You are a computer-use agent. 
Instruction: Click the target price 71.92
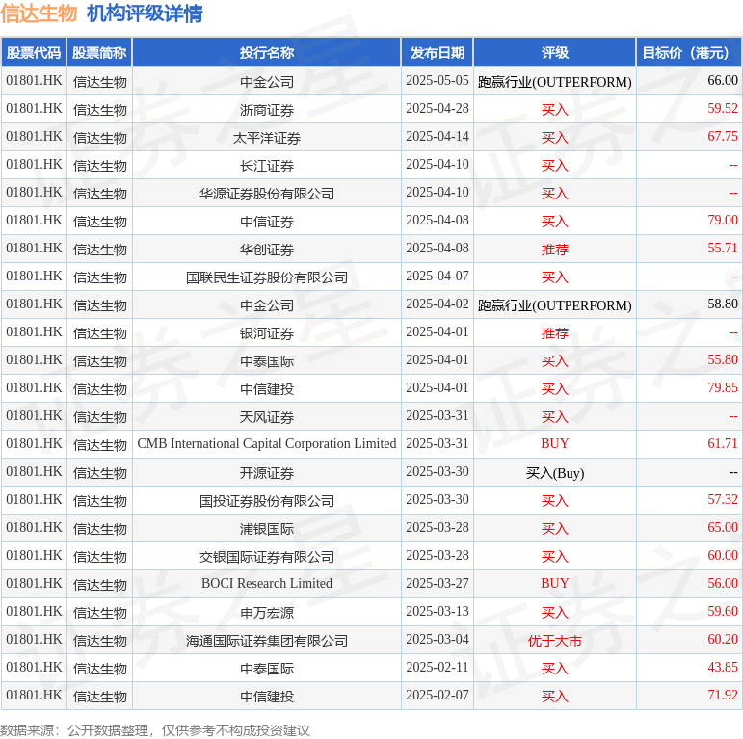pyautogui.click(x=723, y=696)
